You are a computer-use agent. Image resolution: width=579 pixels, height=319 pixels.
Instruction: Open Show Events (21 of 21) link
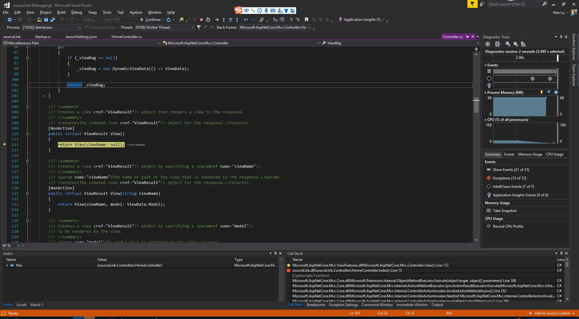click(511, 170)
